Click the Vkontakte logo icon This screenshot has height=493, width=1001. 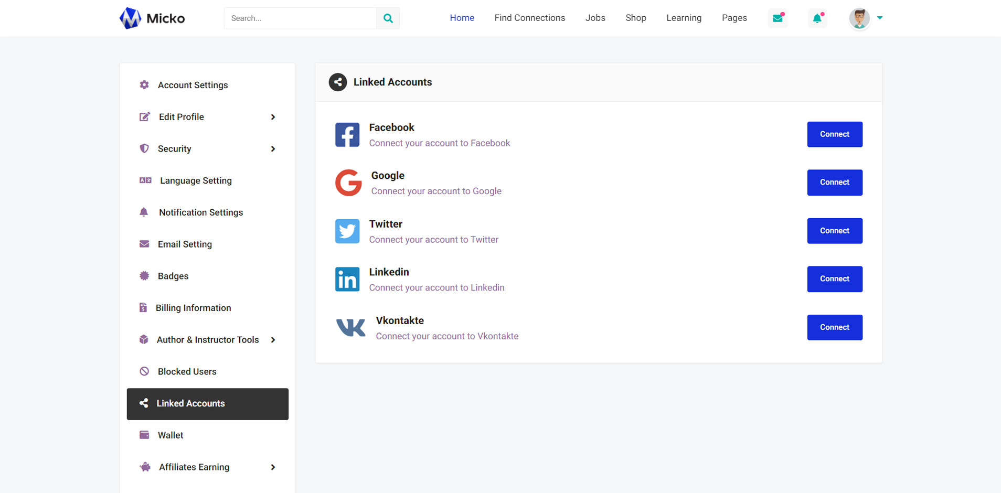tap(350, 328)
